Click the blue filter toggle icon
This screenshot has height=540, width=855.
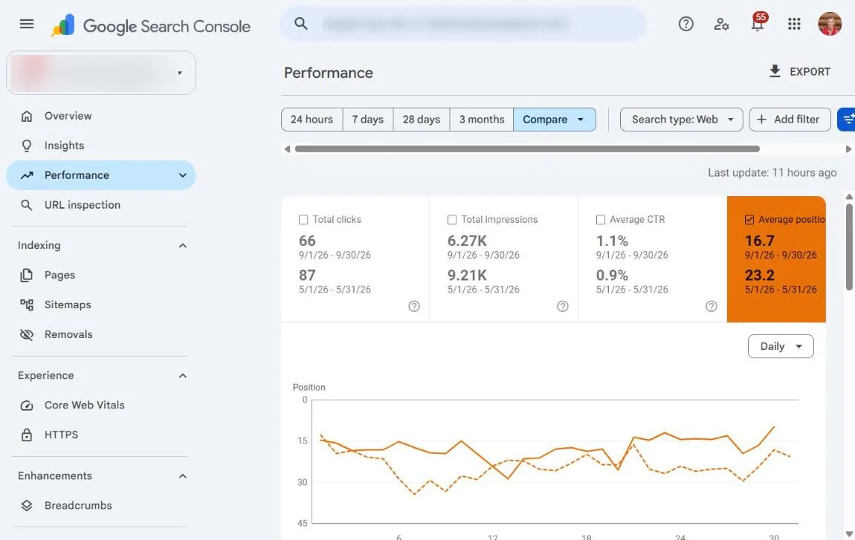point(847,120)
